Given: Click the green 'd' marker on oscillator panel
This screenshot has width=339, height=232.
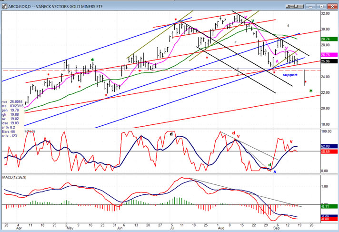Looking at the screenshot, I should coord(269,165).
